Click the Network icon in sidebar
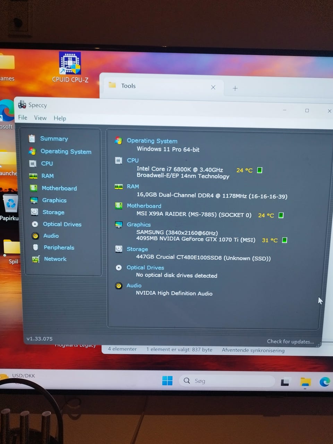Screen dimensions: 333x444 (x=36, y=259)
